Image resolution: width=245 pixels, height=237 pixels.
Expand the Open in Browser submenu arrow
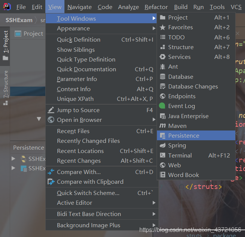tap(154, 120)
